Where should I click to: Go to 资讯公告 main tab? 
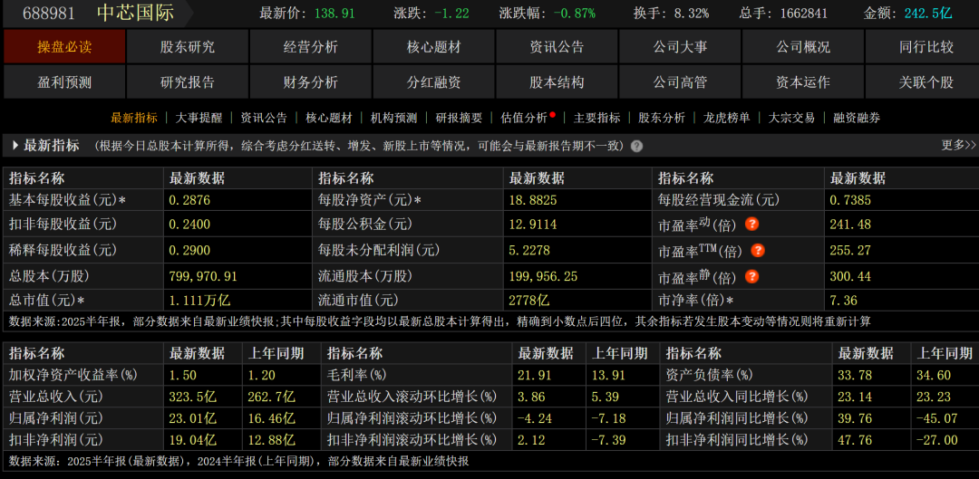(557, 47)
